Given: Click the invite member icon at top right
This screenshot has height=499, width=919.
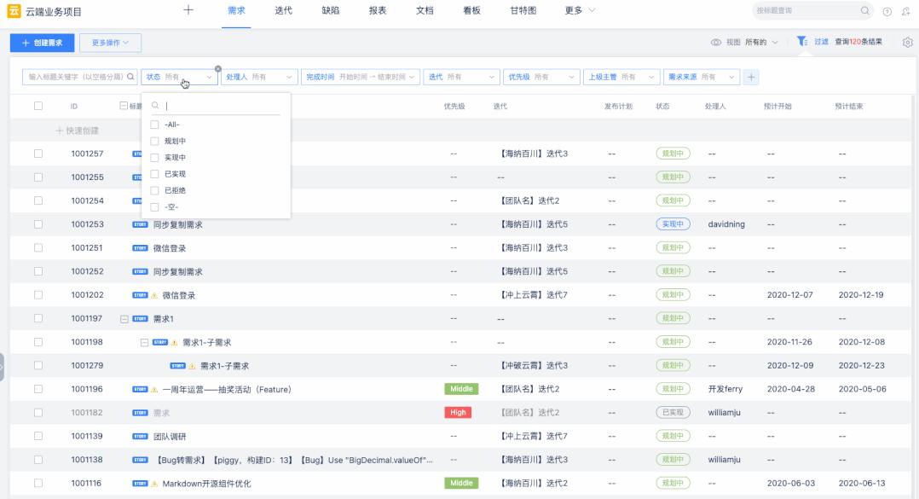Looking at the screenshot, I should [905, 11].
